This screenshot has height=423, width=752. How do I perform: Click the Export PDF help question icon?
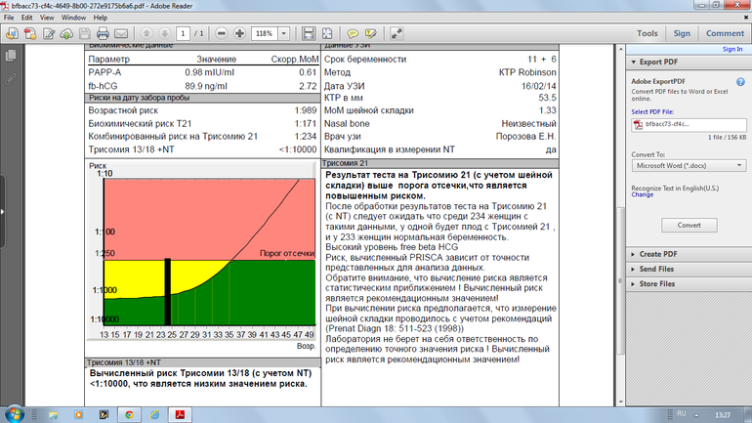point(740,82)
